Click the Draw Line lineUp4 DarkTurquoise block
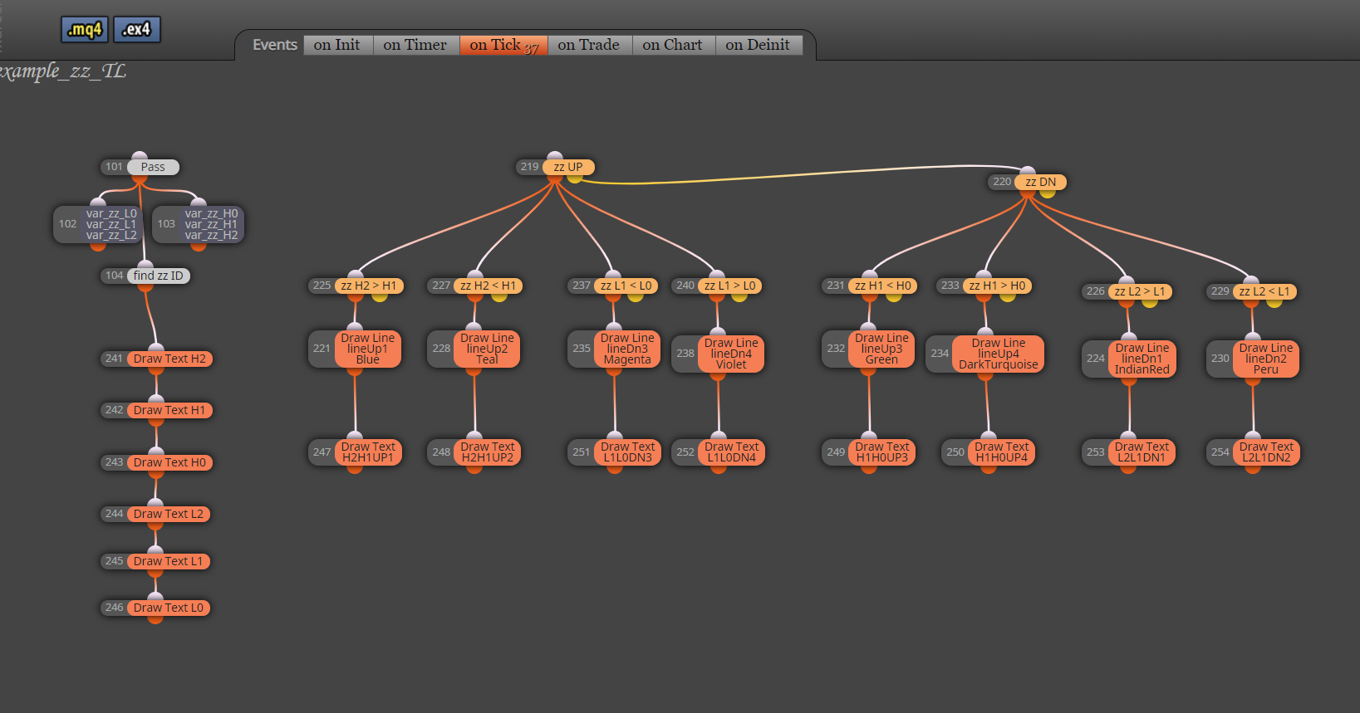This screenshot has height=713, width=1360. pyautogui.click(x=998, y=354)
